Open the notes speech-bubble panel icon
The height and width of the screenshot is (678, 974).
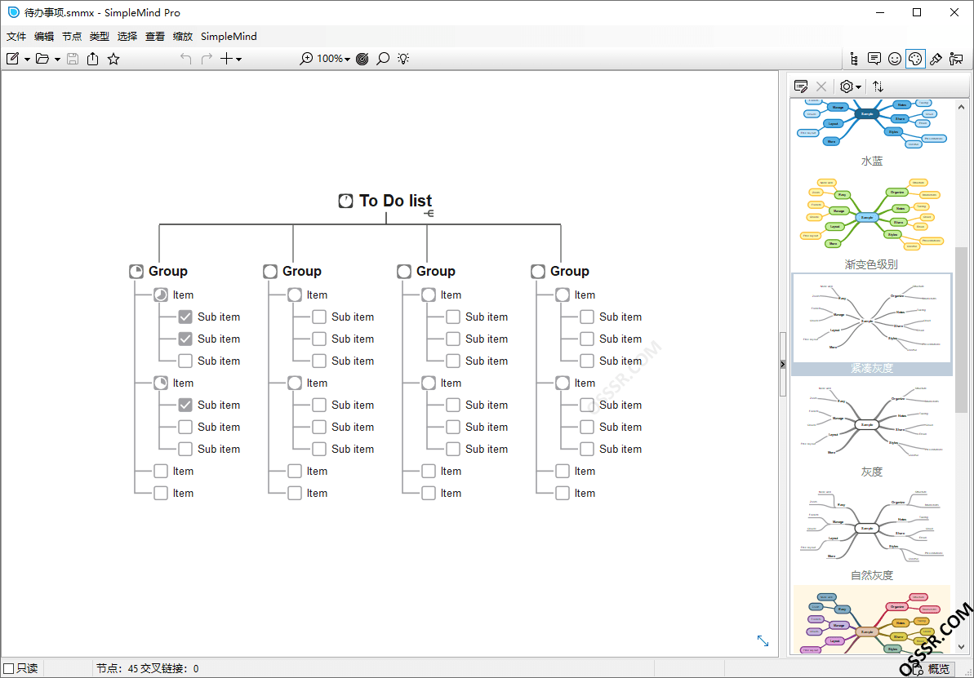coord(874,59)
